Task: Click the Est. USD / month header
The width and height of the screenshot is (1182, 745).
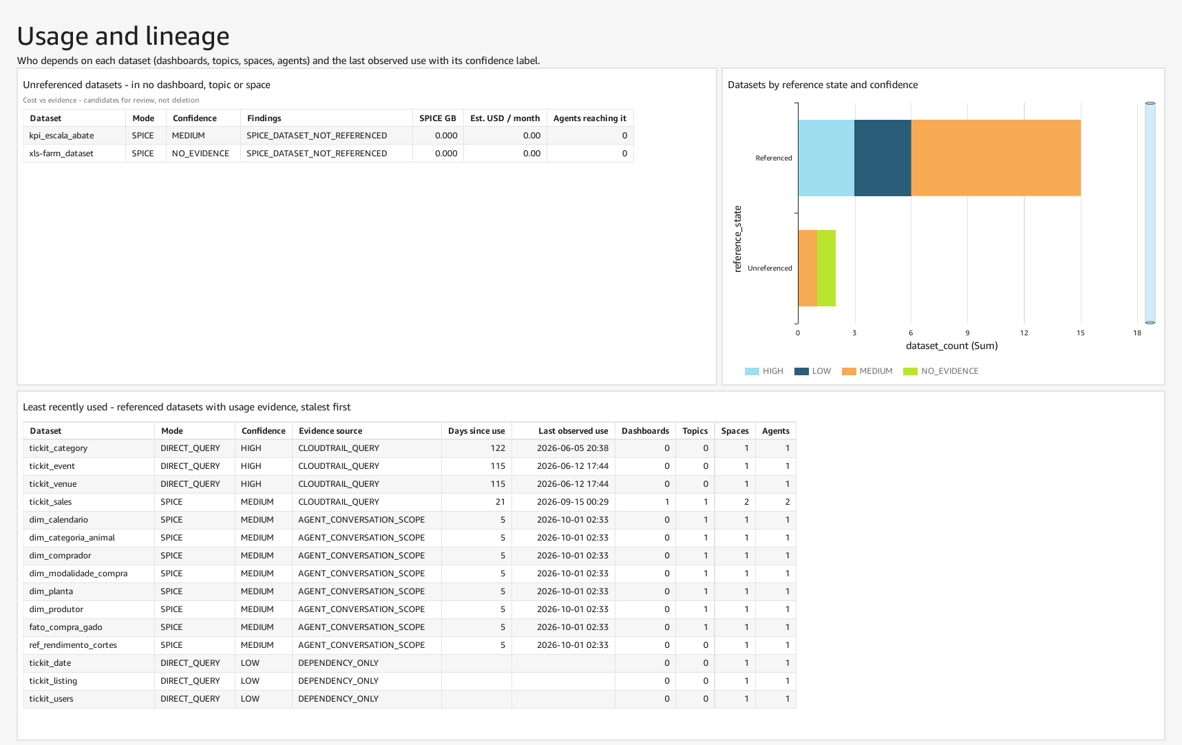Action: click(x=505, y=118)
